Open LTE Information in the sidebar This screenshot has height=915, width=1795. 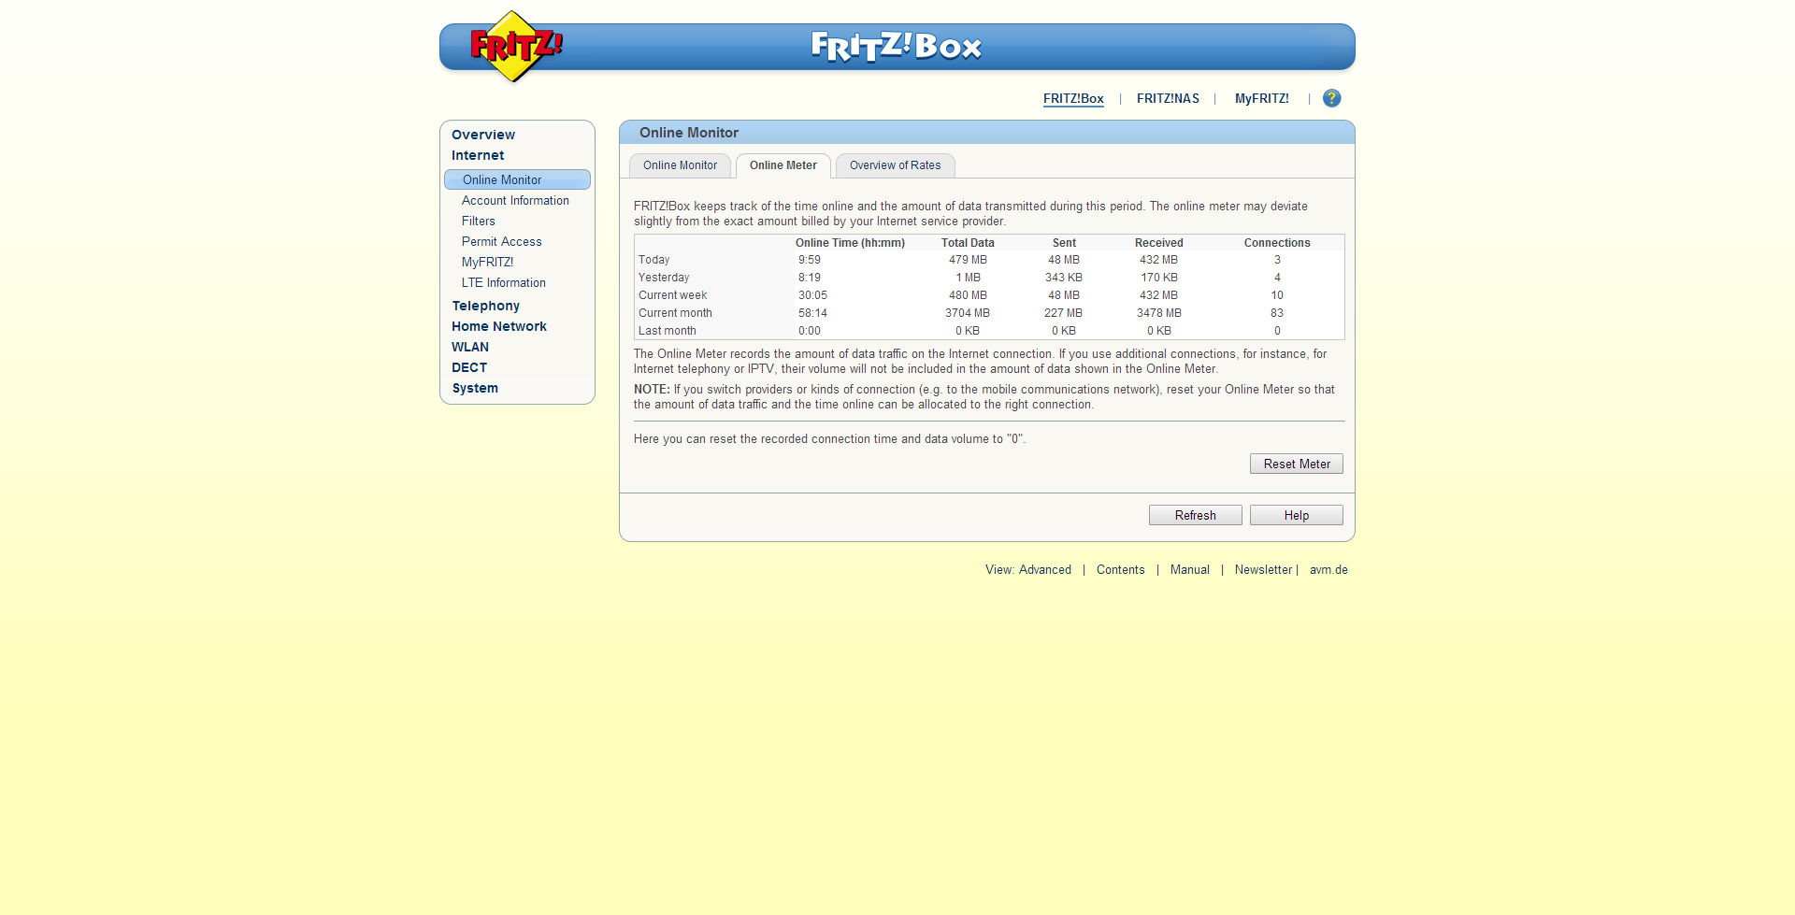pos(504,282)
